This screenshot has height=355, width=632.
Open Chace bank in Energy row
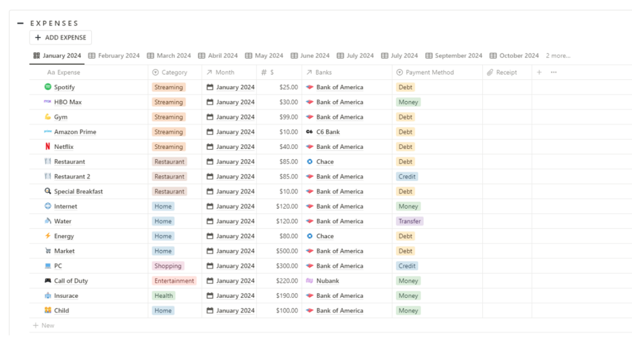(325, 236)
